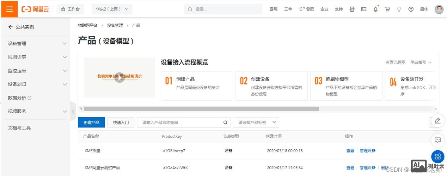
Task: Click the edit pencil floating icon
Action: click(x=437, y=120)
